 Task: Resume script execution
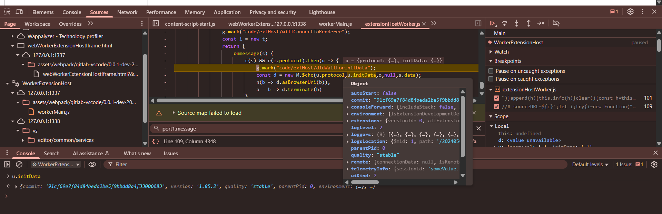pos(493,23)
